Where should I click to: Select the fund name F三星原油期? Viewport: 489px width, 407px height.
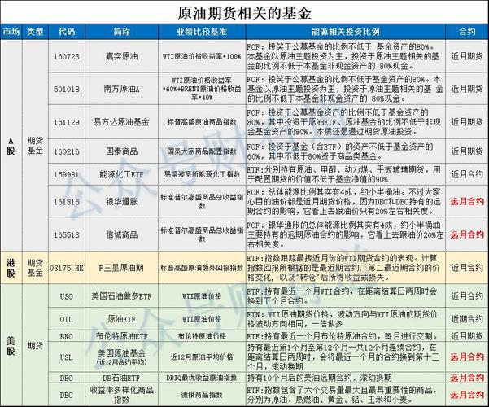[121, 268]
